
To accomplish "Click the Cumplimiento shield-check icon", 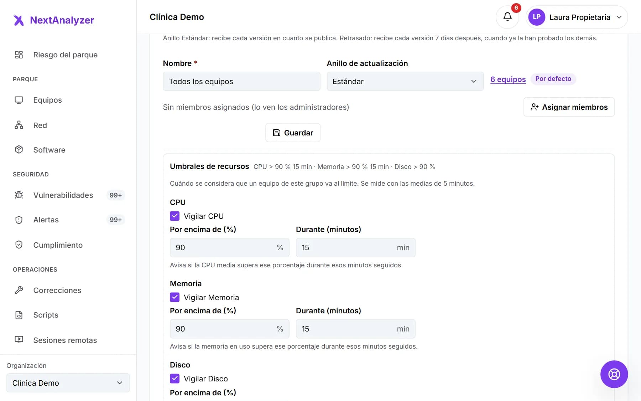I will tap(19, 245).
